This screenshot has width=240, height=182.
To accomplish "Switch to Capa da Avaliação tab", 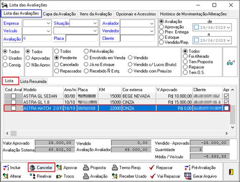I will click(59, 14).
